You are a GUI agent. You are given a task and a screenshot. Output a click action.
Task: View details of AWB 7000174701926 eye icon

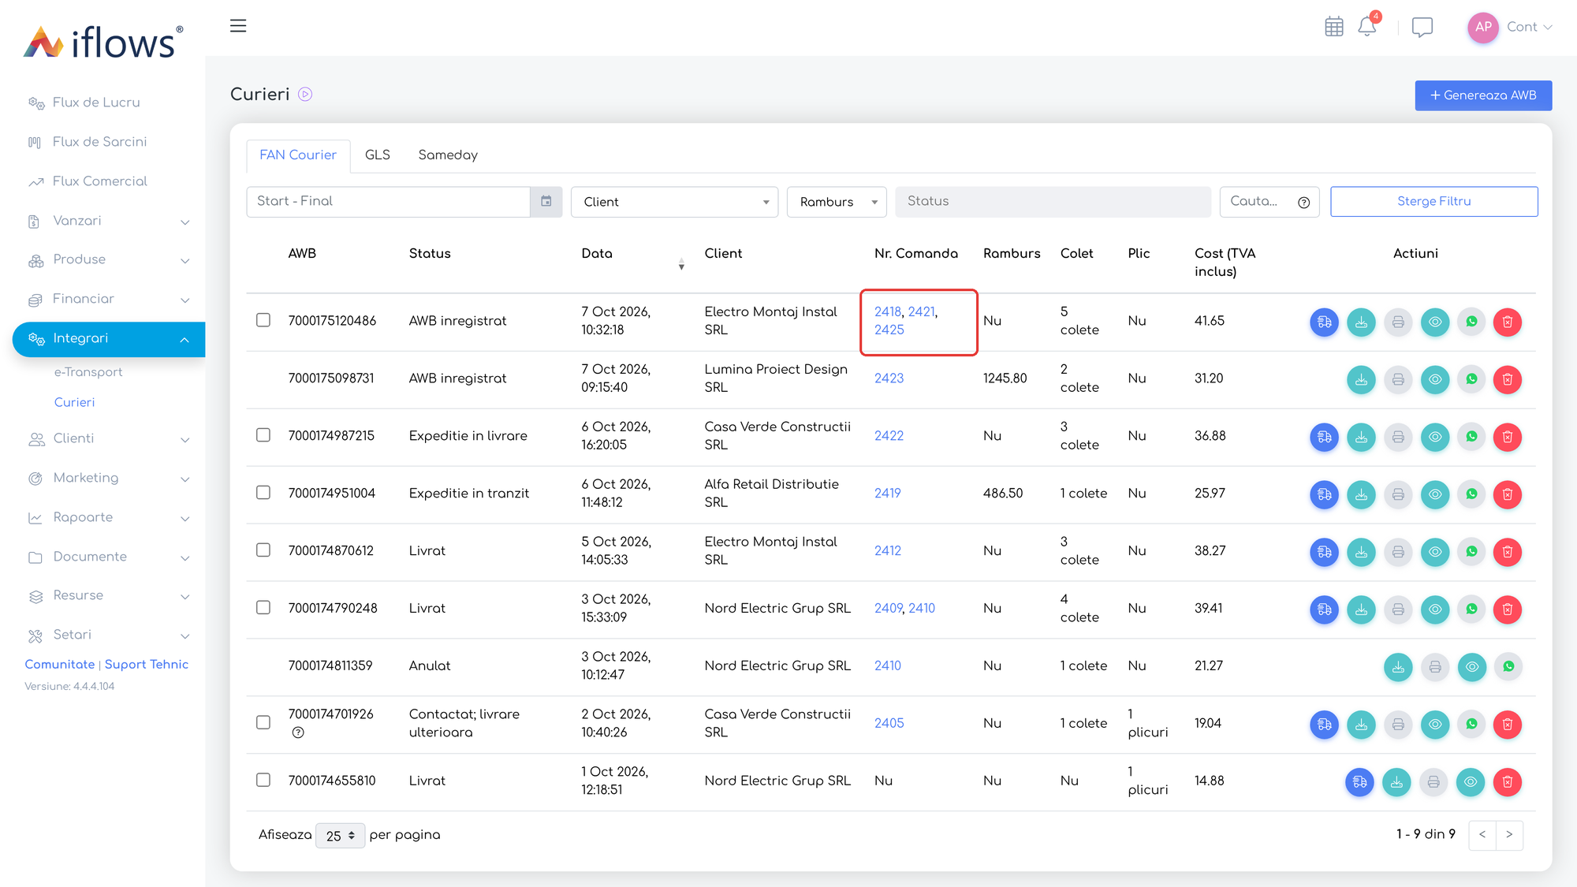[x=1435, y=725]
